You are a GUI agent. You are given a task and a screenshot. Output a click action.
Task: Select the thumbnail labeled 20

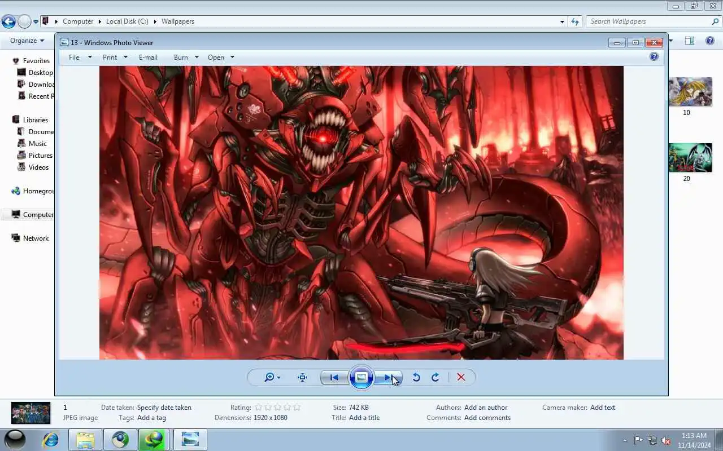[690, 158]
